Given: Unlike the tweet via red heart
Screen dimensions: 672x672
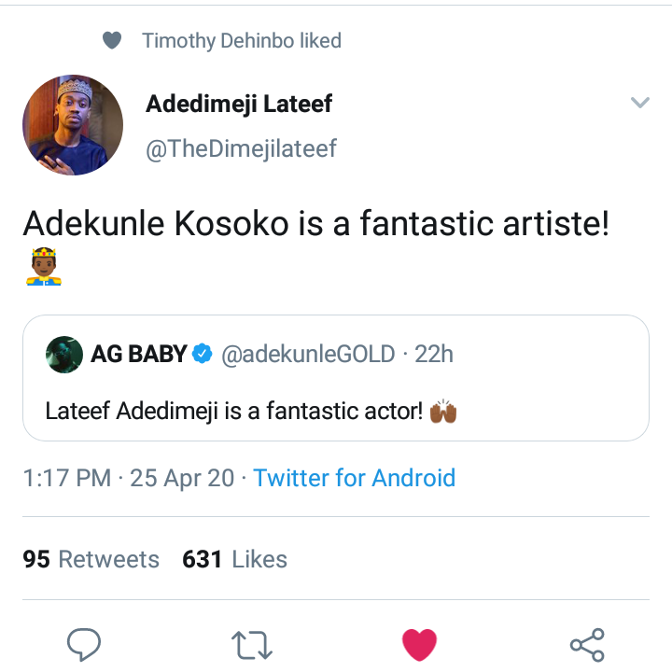Looking at the screenshot, I should click(419, 643).
